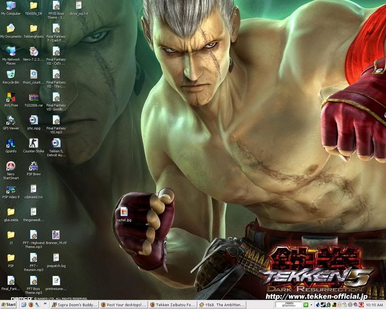Select the PSP Video 9 shortcut
The width and height of the screenshot is (386, 309).
click(11, 192)
